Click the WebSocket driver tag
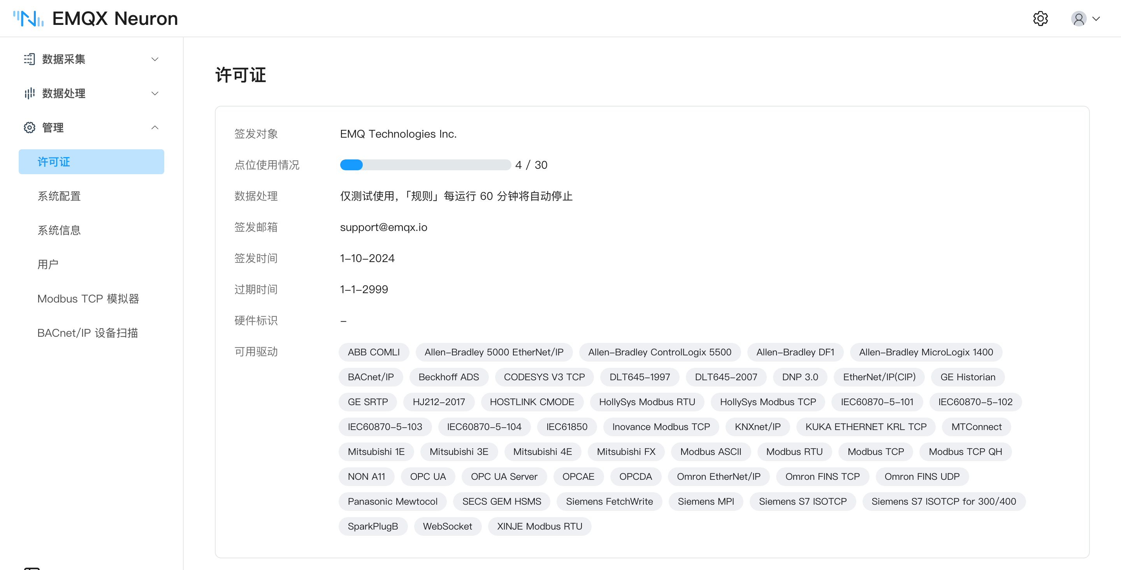Image resolution: width=1121 pixels, height=570 pixels. (447, 526)
